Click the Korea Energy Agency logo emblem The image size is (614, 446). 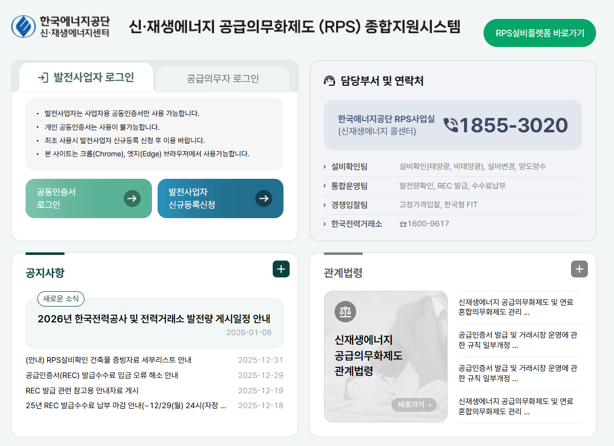coord(24,27)
